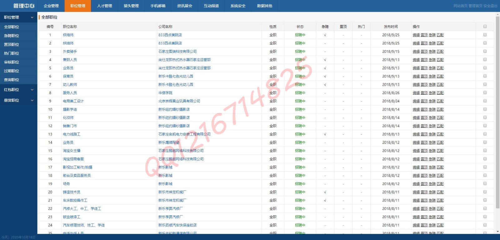Open 数据其他 top menu
The width and height of the screenshot is (500, 240).
(265, 6)
